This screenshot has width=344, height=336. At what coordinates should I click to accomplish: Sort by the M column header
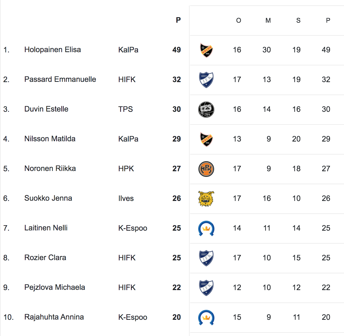268,21
